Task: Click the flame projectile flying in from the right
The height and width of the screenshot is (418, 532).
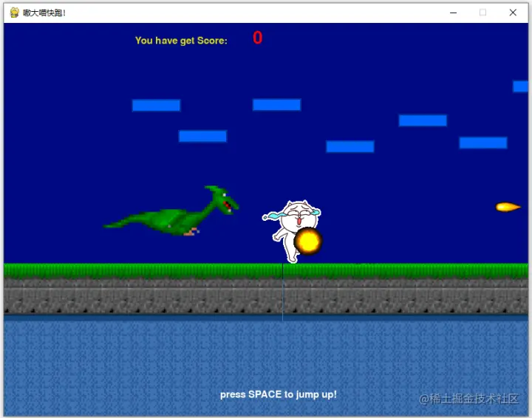Action: pos(508,207)
